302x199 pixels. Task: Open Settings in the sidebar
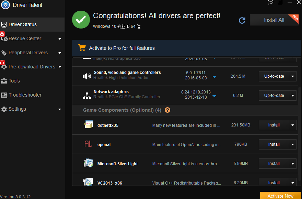[32, 109]
